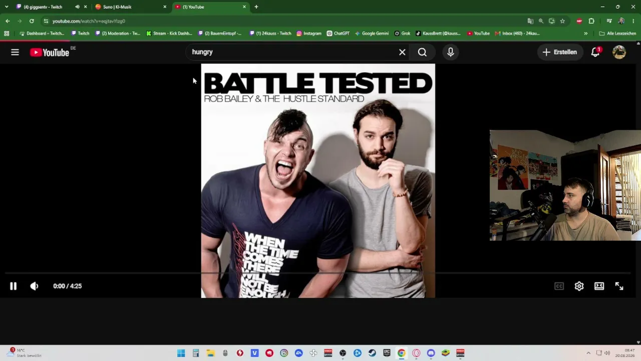Start voice search with the microphone
Viewport: 641px width, 361px height.
click(x=451, y=52)
